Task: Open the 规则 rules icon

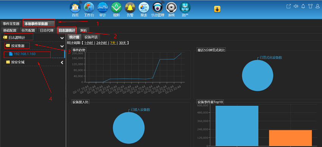Action: pyautogui.click(x=116, y=8)
